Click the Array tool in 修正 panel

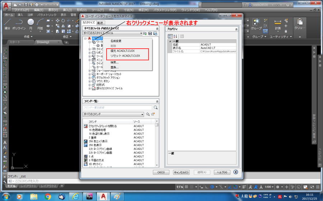pos(69,31)
